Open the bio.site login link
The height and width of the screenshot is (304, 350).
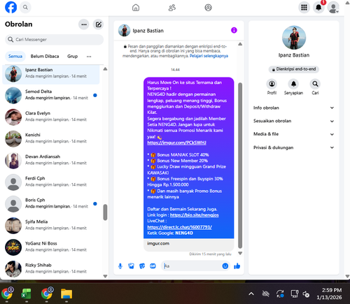(195, 215)
